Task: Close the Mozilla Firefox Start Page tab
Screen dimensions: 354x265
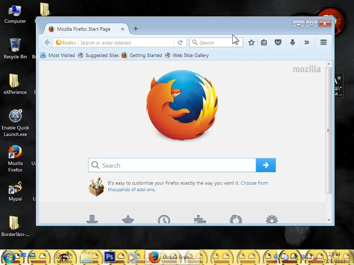Action: tap(122, 29)
